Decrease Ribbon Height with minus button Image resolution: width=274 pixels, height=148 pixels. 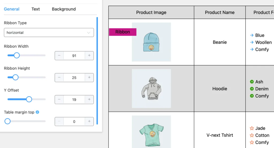point(59,77)
